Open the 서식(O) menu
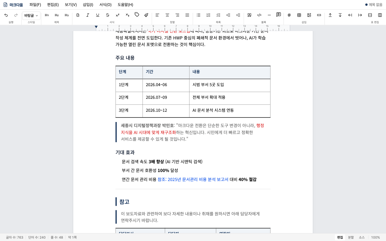 click(105, 5)
